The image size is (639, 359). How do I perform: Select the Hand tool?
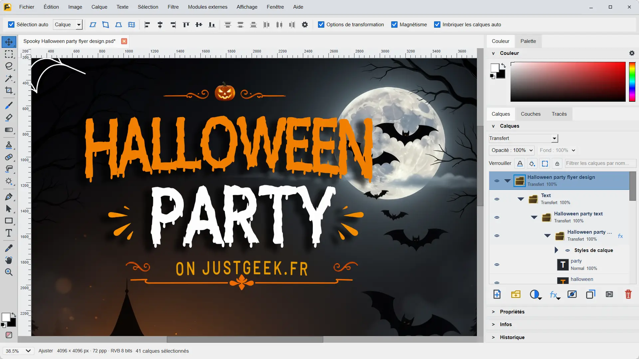tap(9, 260)
